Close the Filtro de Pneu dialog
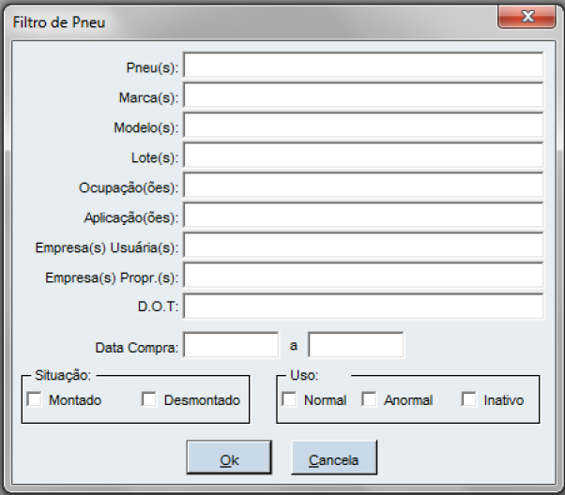Viewport: 565px width, 495px height. tap(529, 18)
